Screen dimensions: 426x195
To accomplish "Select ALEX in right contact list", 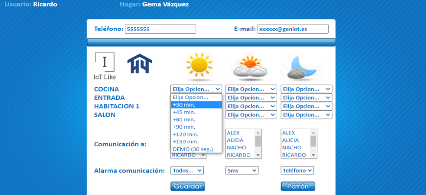I will coord(296,133).
